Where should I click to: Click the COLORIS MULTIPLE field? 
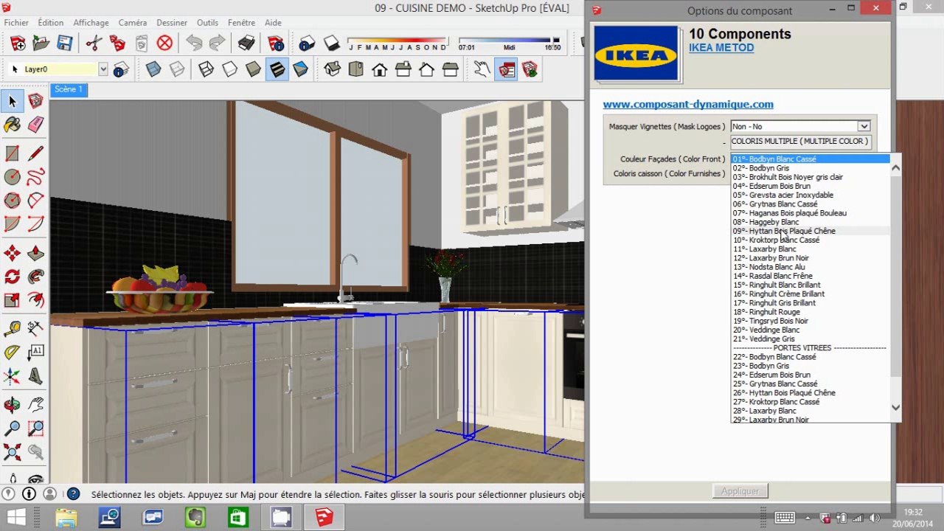tap(800, 141)
